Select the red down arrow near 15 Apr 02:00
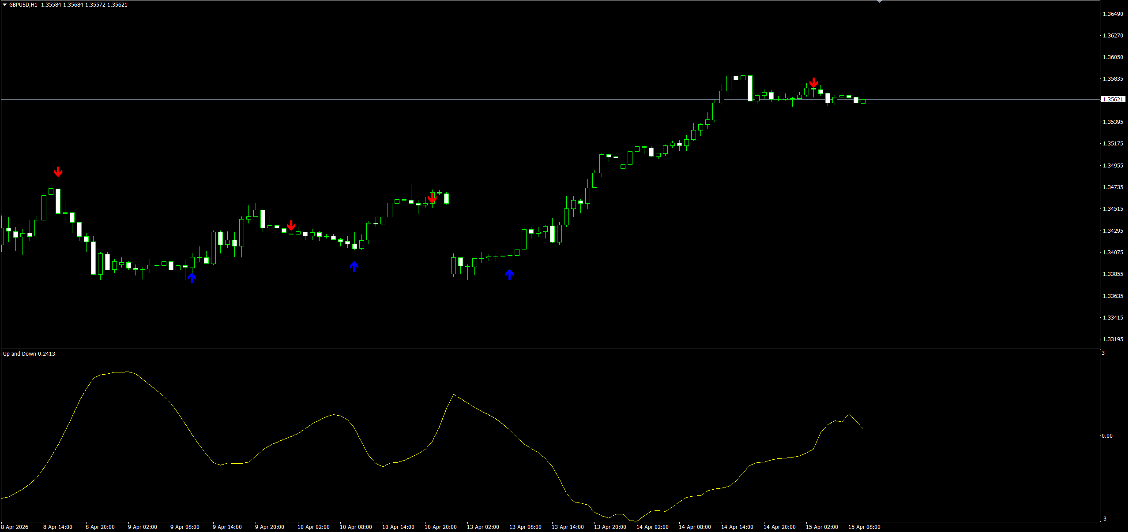This screenshot has width=1129, height=532. [x=813, y=83]
